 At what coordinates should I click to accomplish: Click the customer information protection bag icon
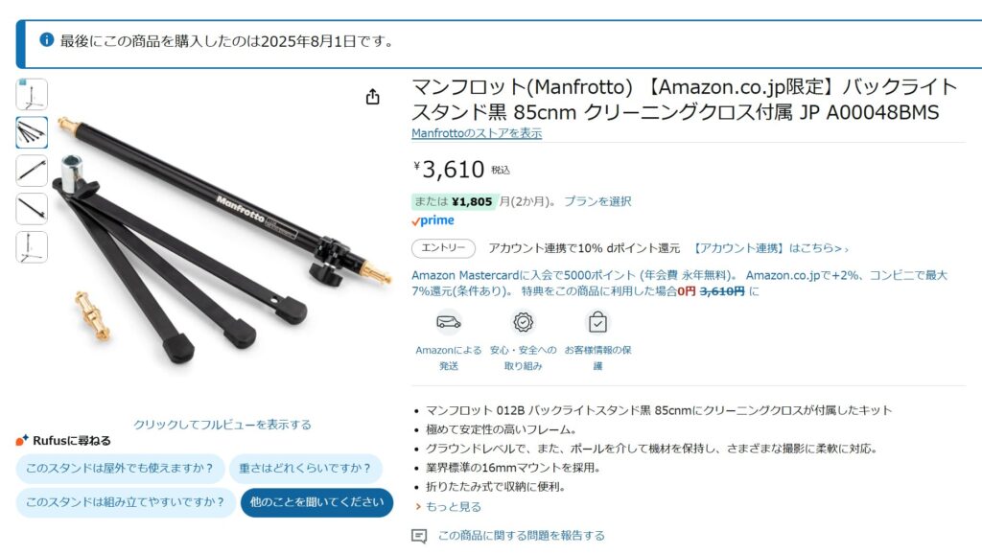pos(597,322)
